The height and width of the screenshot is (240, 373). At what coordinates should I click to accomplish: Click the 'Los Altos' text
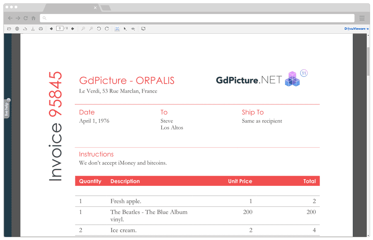click(172, 127)
